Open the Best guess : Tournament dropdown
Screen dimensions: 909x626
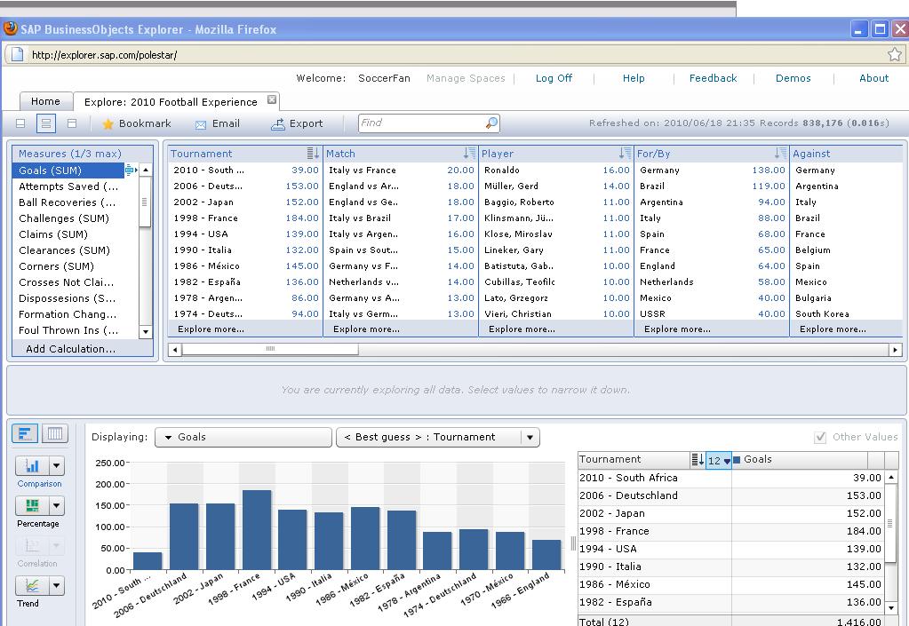pyautogui.click(x=438, y=437)
